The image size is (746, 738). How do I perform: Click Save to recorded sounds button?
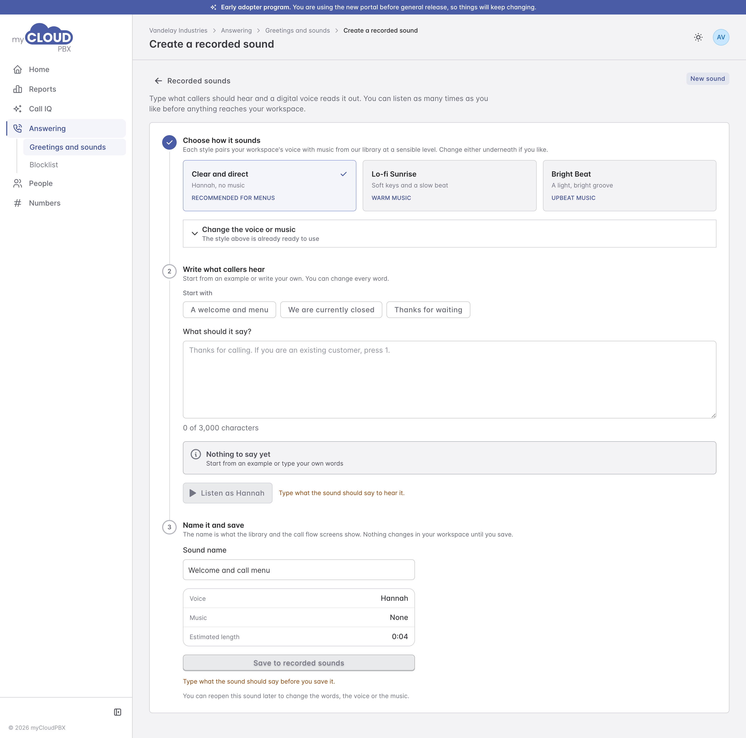pyautogui.click(x=299, y=663)
